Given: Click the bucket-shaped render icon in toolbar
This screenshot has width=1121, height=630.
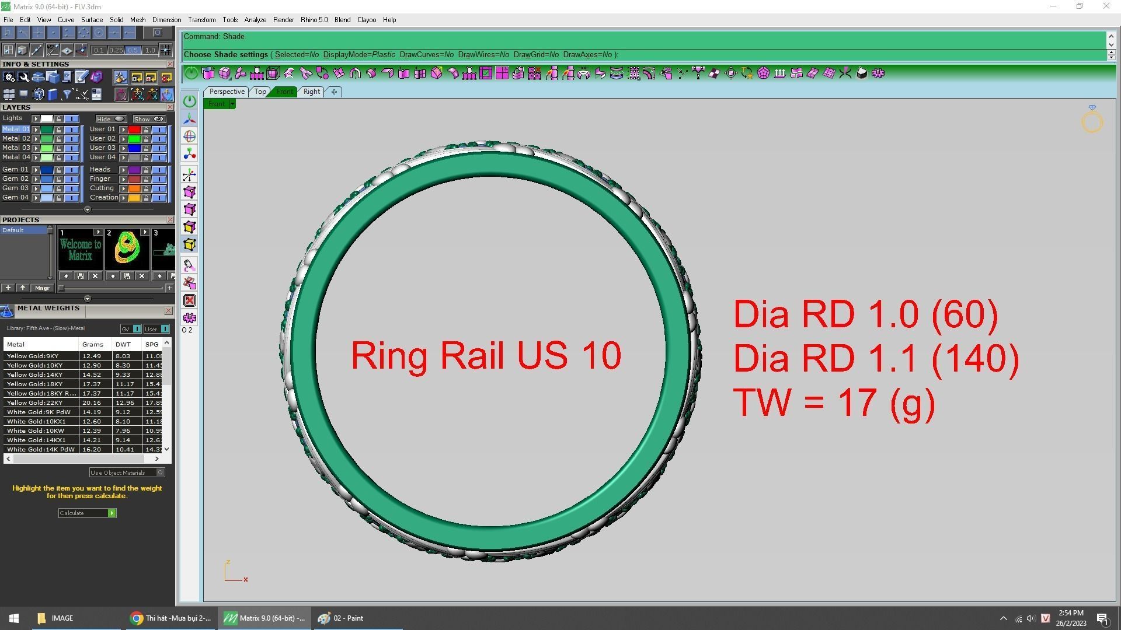Looking at the screenshot, I should 861,73.
